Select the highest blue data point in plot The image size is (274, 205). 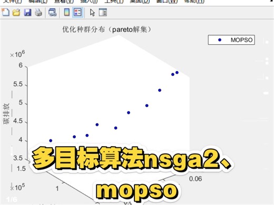177,73
